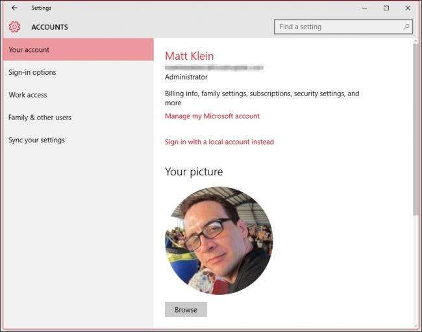Click the Browse button
422x332 pixels.
pyautogui.click(x=186, y=310)
